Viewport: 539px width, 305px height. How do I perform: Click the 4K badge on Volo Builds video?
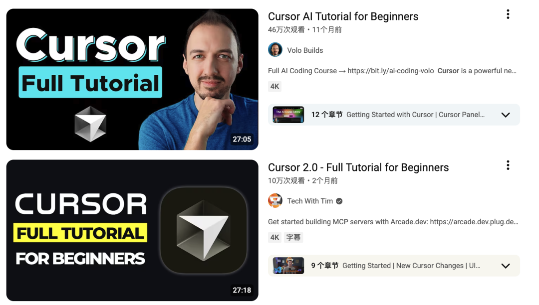tap(274, 86)
